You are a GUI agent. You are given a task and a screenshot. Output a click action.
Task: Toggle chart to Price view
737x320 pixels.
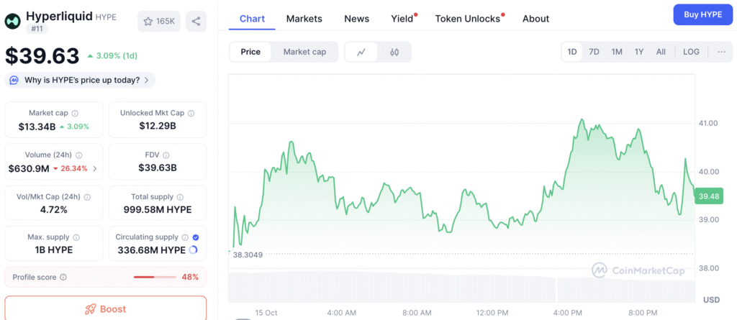coord(250,52)
